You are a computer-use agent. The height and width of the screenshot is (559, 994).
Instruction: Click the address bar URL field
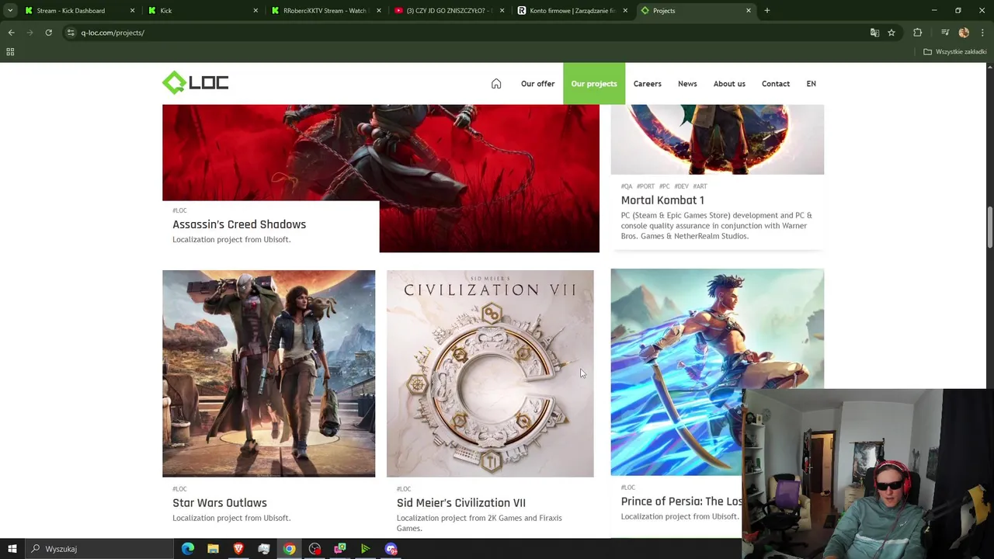466,33
